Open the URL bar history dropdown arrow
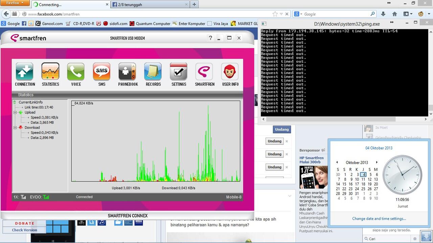433x243 pixels. pyautogui.click(x=281, y=14)
